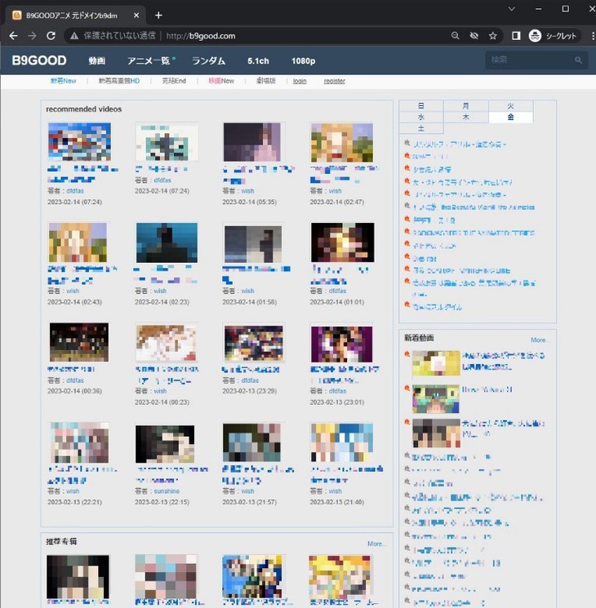Bookmark this page with the star icon
The height and width of the screenshot is (608, 596).
[492, 36]
